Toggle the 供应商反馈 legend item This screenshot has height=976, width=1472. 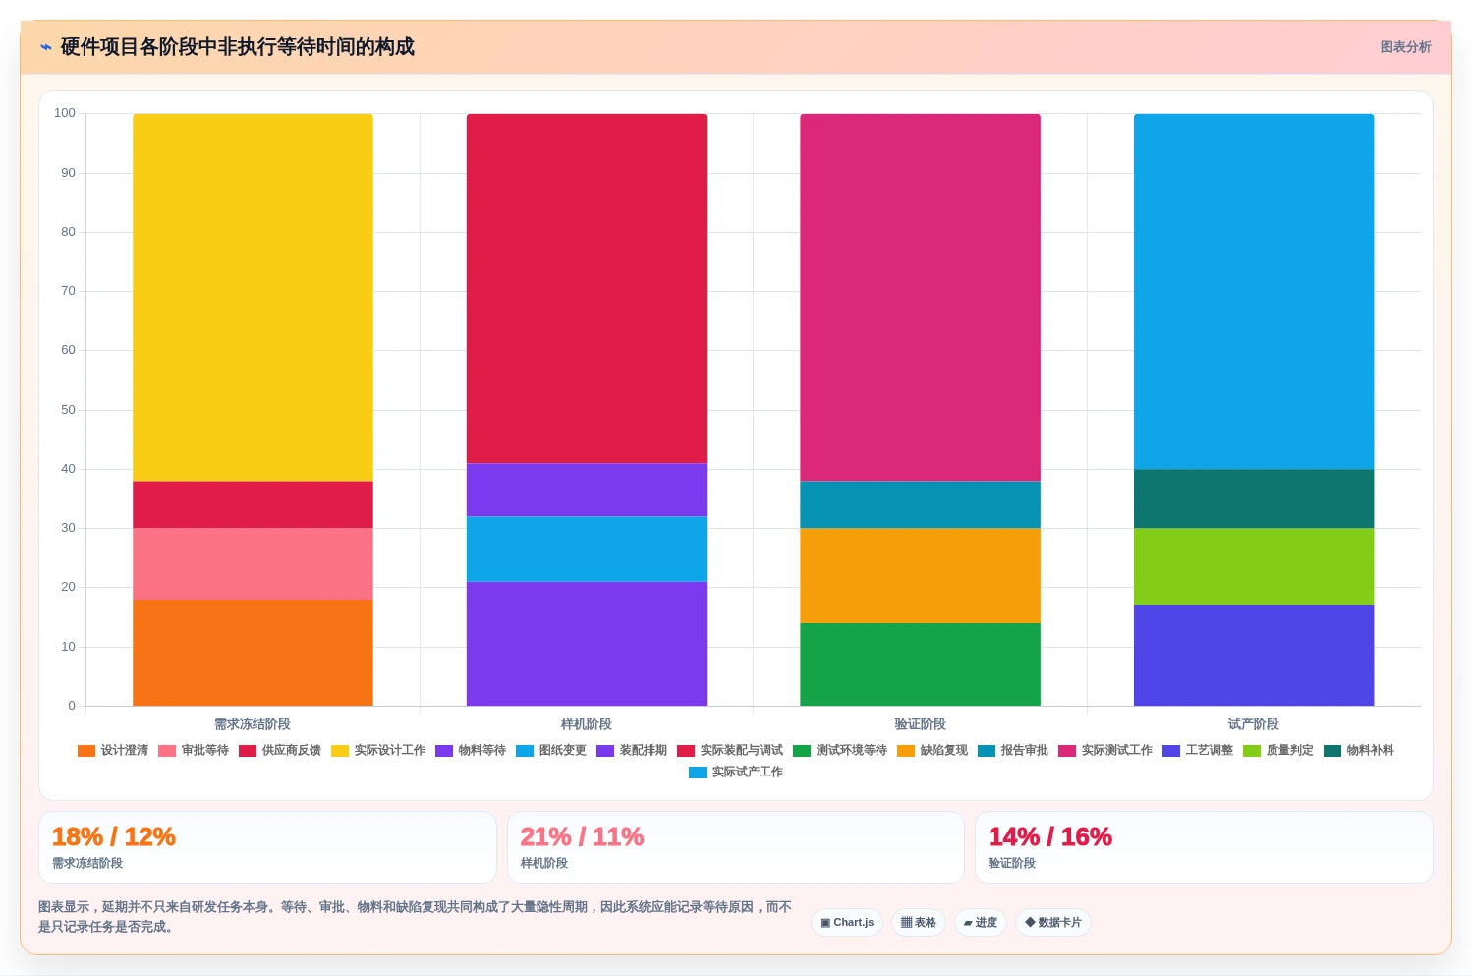pyautogui.click(x=280, y=751)
